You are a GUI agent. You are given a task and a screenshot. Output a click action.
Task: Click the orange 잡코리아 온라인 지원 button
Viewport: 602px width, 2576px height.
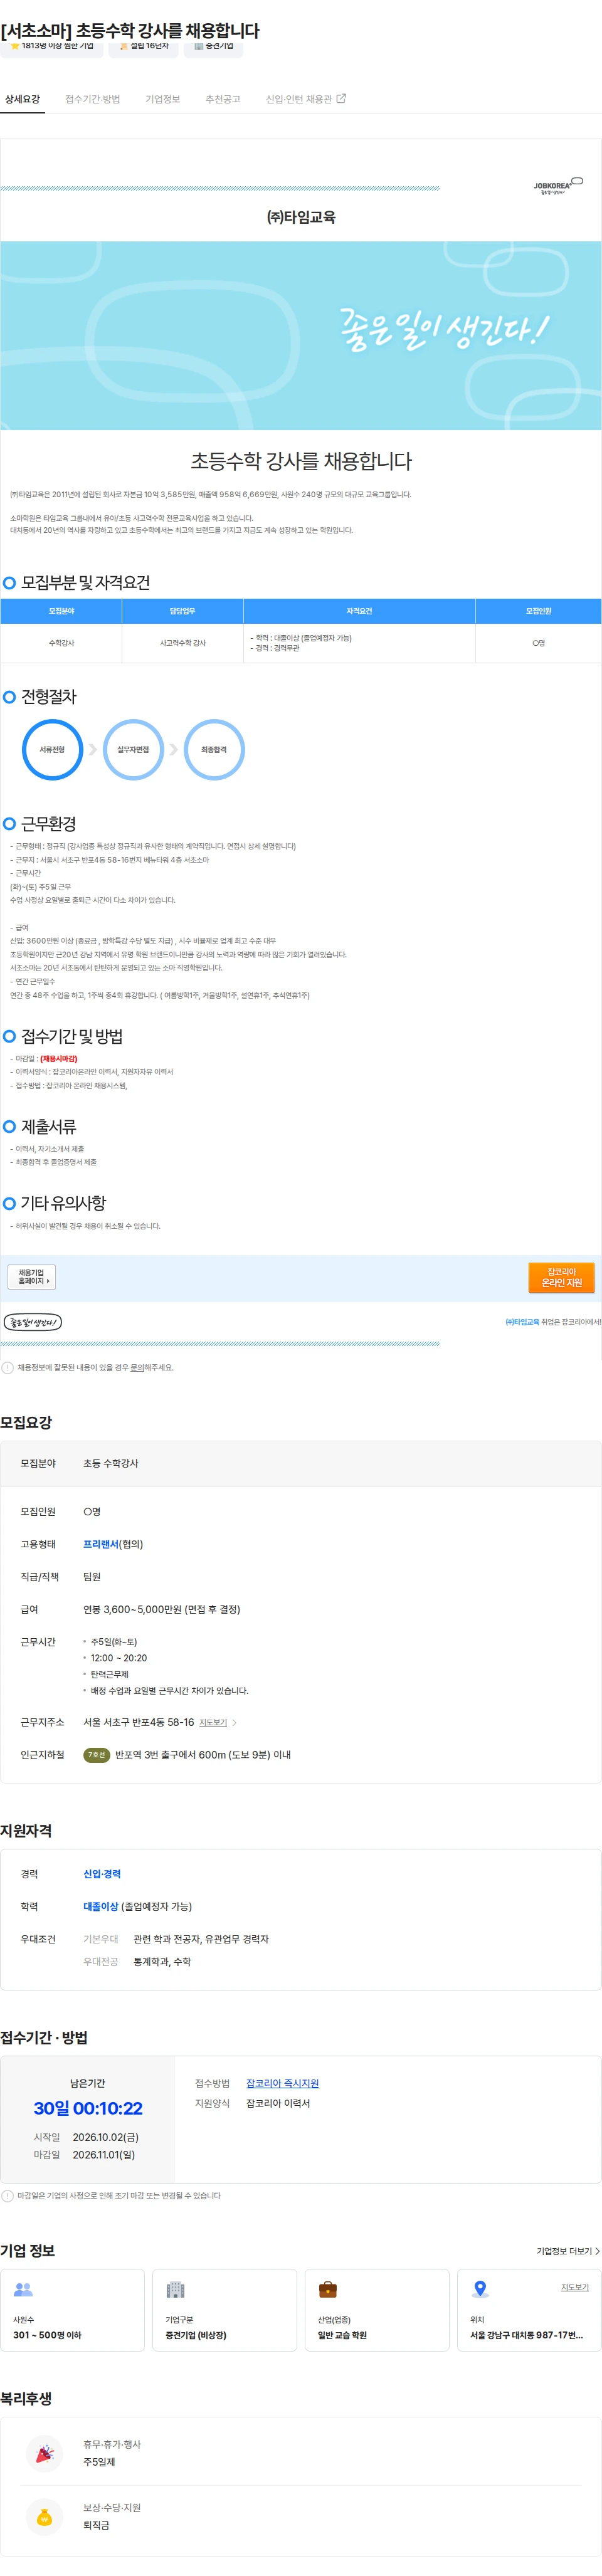[x=561, y=1277]
